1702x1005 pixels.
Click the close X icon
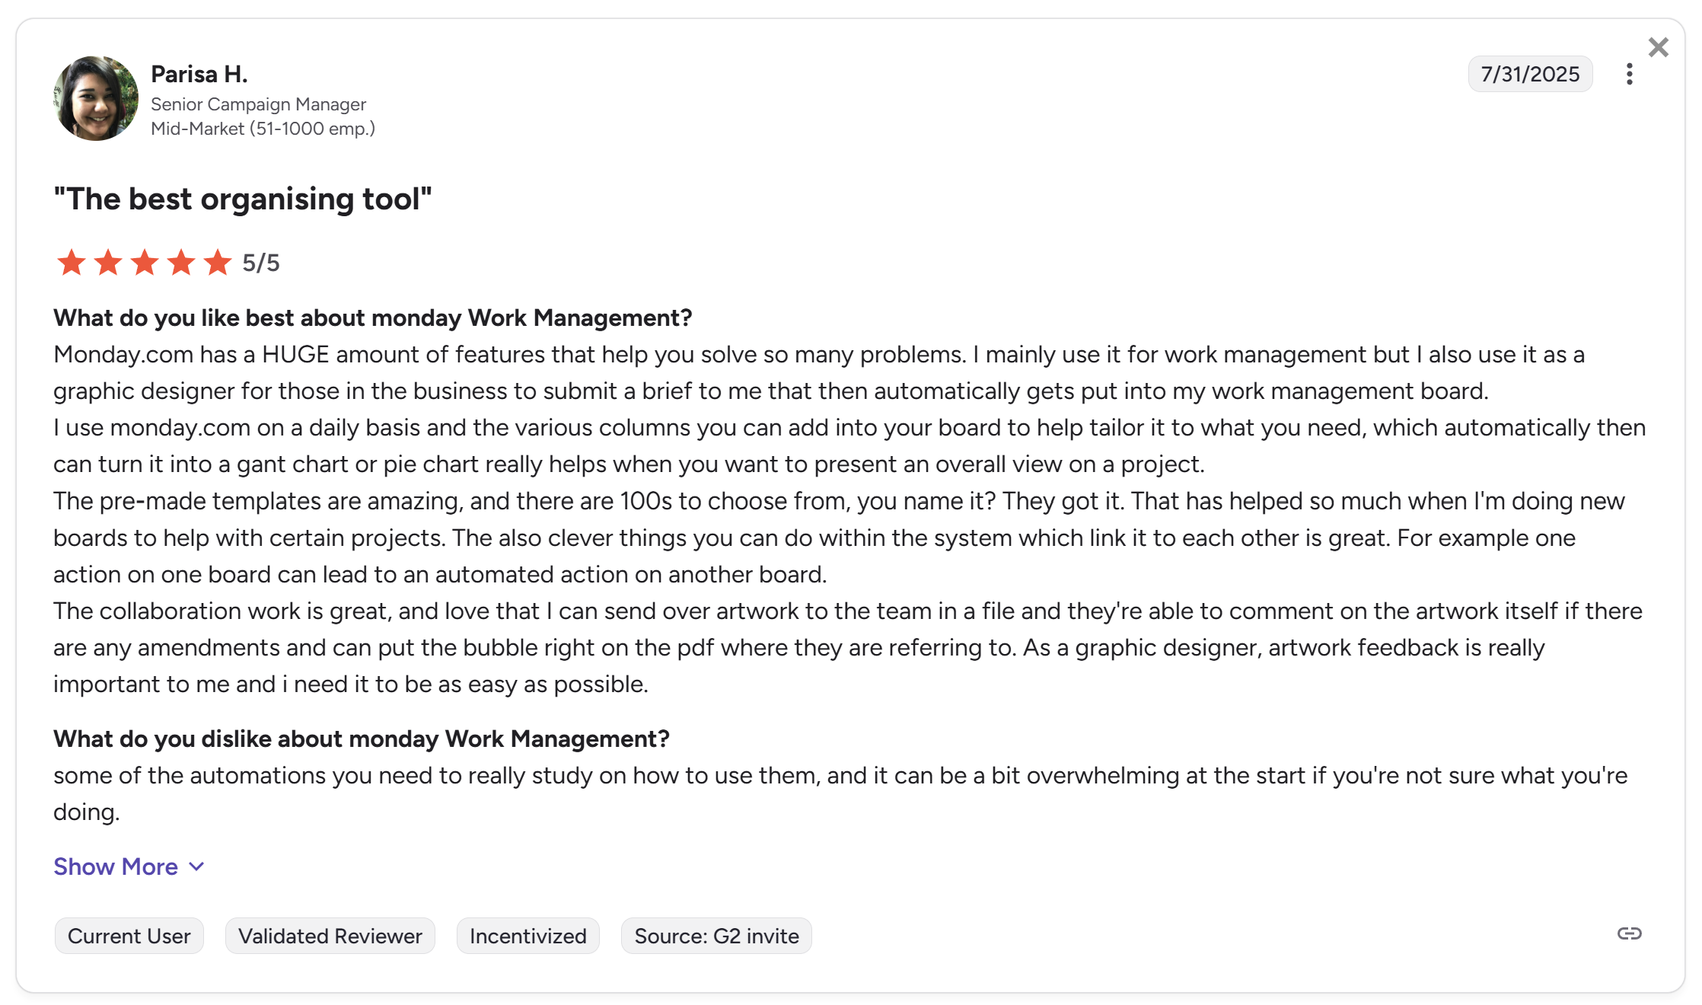[x=1657, y=46]
